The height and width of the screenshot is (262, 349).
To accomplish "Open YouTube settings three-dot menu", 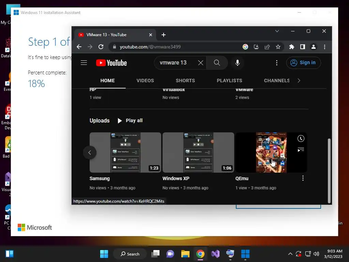I will pyautogui.click(x=277, y=63).
